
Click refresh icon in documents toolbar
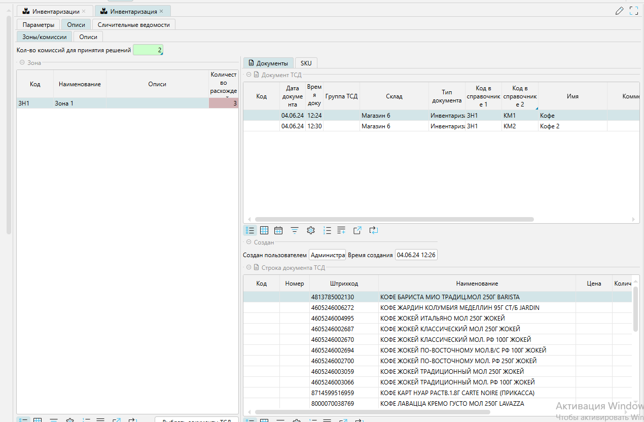click(374, 230)
